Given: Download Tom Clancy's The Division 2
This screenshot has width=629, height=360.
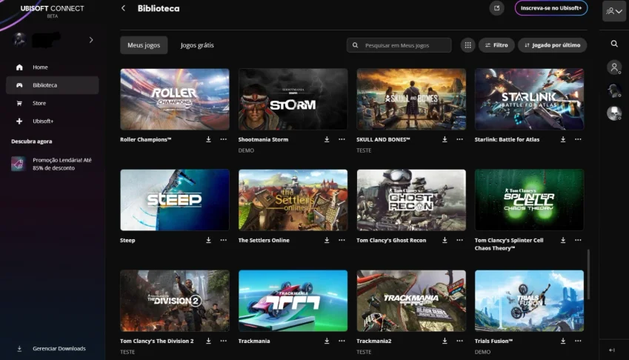Looking at the screenshot, I should click(209, 341).
